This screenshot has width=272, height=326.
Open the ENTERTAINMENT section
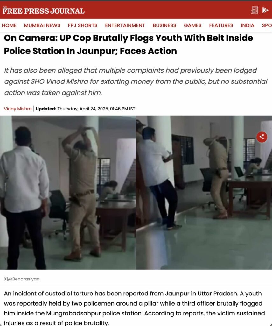(125, 25)
